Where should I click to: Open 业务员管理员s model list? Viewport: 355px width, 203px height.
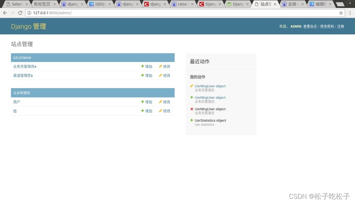click(25, 66)
